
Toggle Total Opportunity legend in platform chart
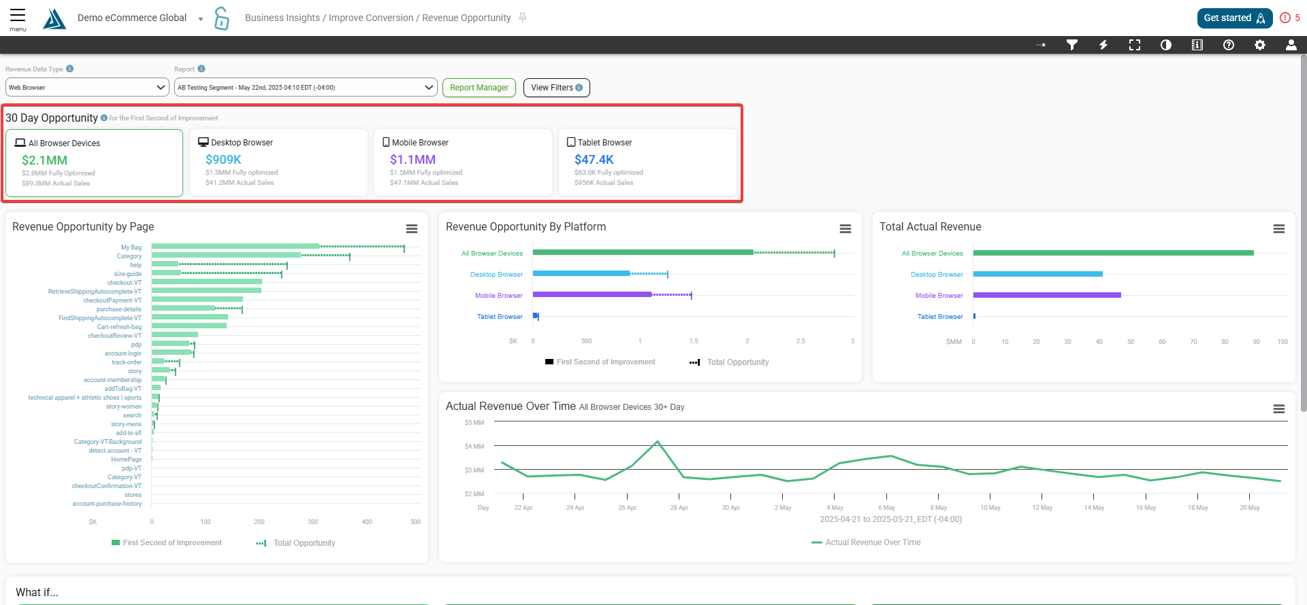point(730,362)
